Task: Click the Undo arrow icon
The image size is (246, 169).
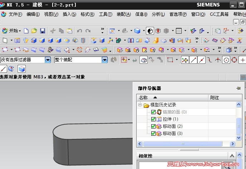Action: pyautogui.click(x=79, y=31)
